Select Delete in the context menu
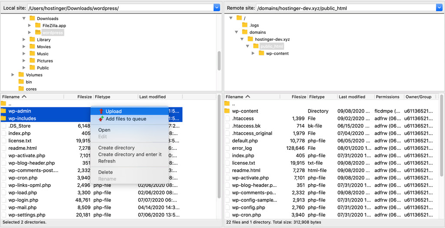The height and width of the screenshot is (228, 445). pos(105,172)
